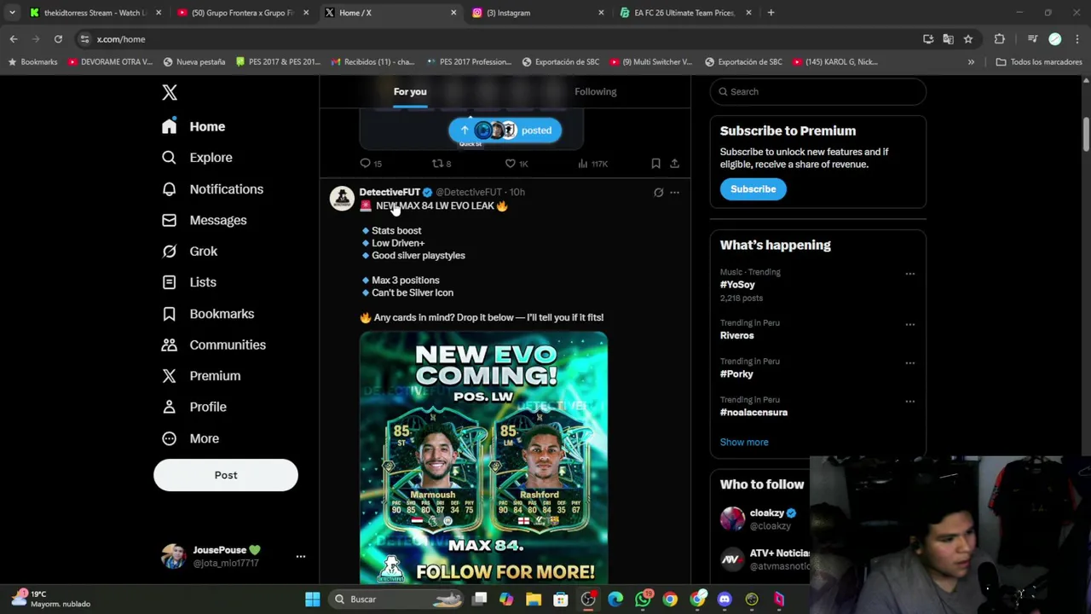Click the Search input field
The height and width of the screenshot is (614, 1091).
[x=818, y=91]
